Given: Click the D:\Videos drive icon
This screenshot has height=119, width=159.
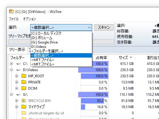Looking at the screenshot, I should click(x=19, y=70).
